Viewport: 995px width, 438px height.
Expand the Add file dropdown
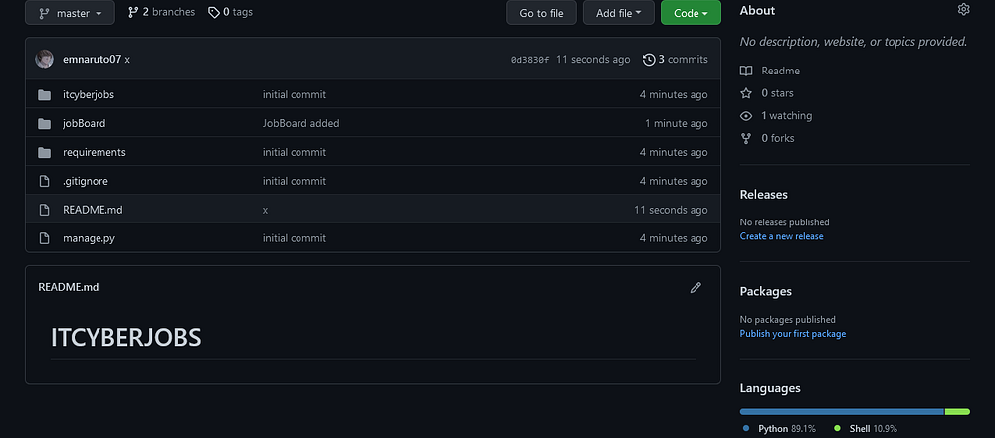(619, 13)
